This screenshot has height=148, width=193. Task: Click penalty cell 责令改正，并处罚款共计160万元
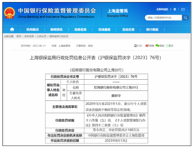click(116, 130)
